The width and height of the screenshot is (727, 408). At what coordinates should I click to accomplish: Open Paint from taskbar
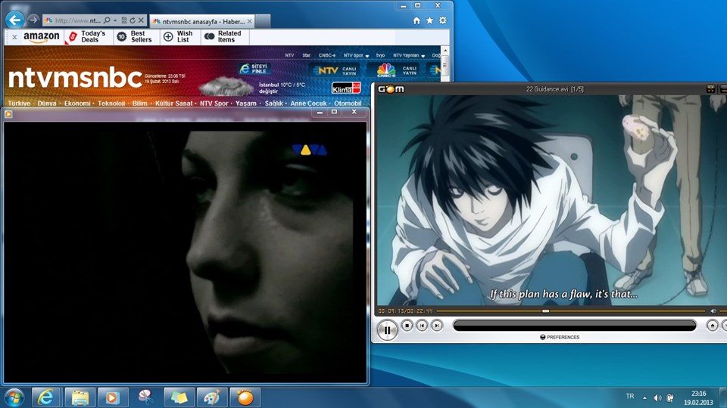[212, 397]
